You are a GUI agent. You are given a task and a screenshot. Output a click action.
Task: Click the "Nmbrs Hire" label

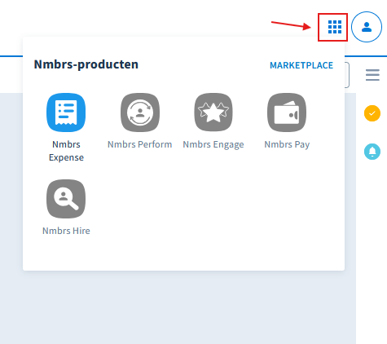click(x=66, y=231)
